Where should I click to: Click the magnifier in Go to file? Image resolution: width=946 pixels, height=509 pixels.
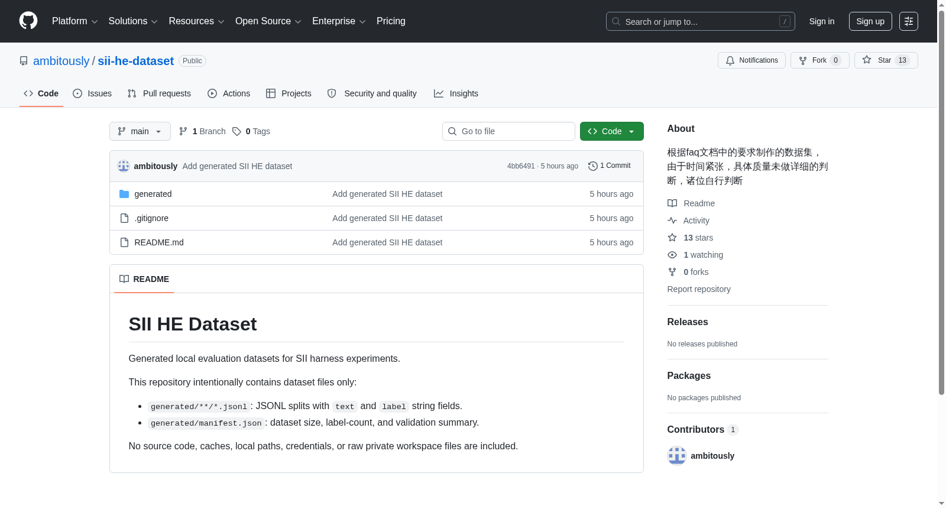point(452,131)
